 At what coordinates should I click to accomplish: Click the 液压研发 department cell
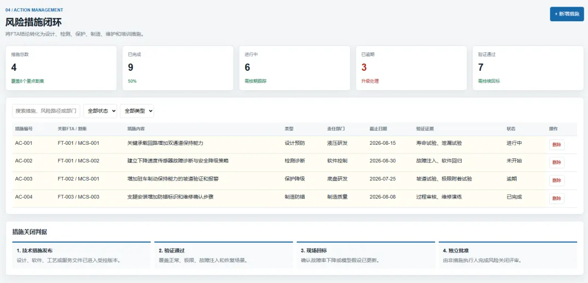tap(337, 143)
